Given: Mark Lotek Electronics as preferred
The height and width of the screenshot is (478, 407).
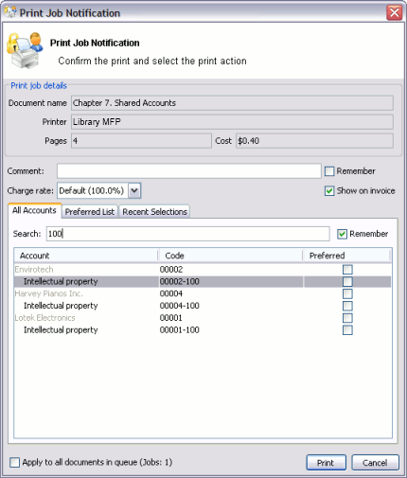Looking at the screenshot, I should (347, 318).
